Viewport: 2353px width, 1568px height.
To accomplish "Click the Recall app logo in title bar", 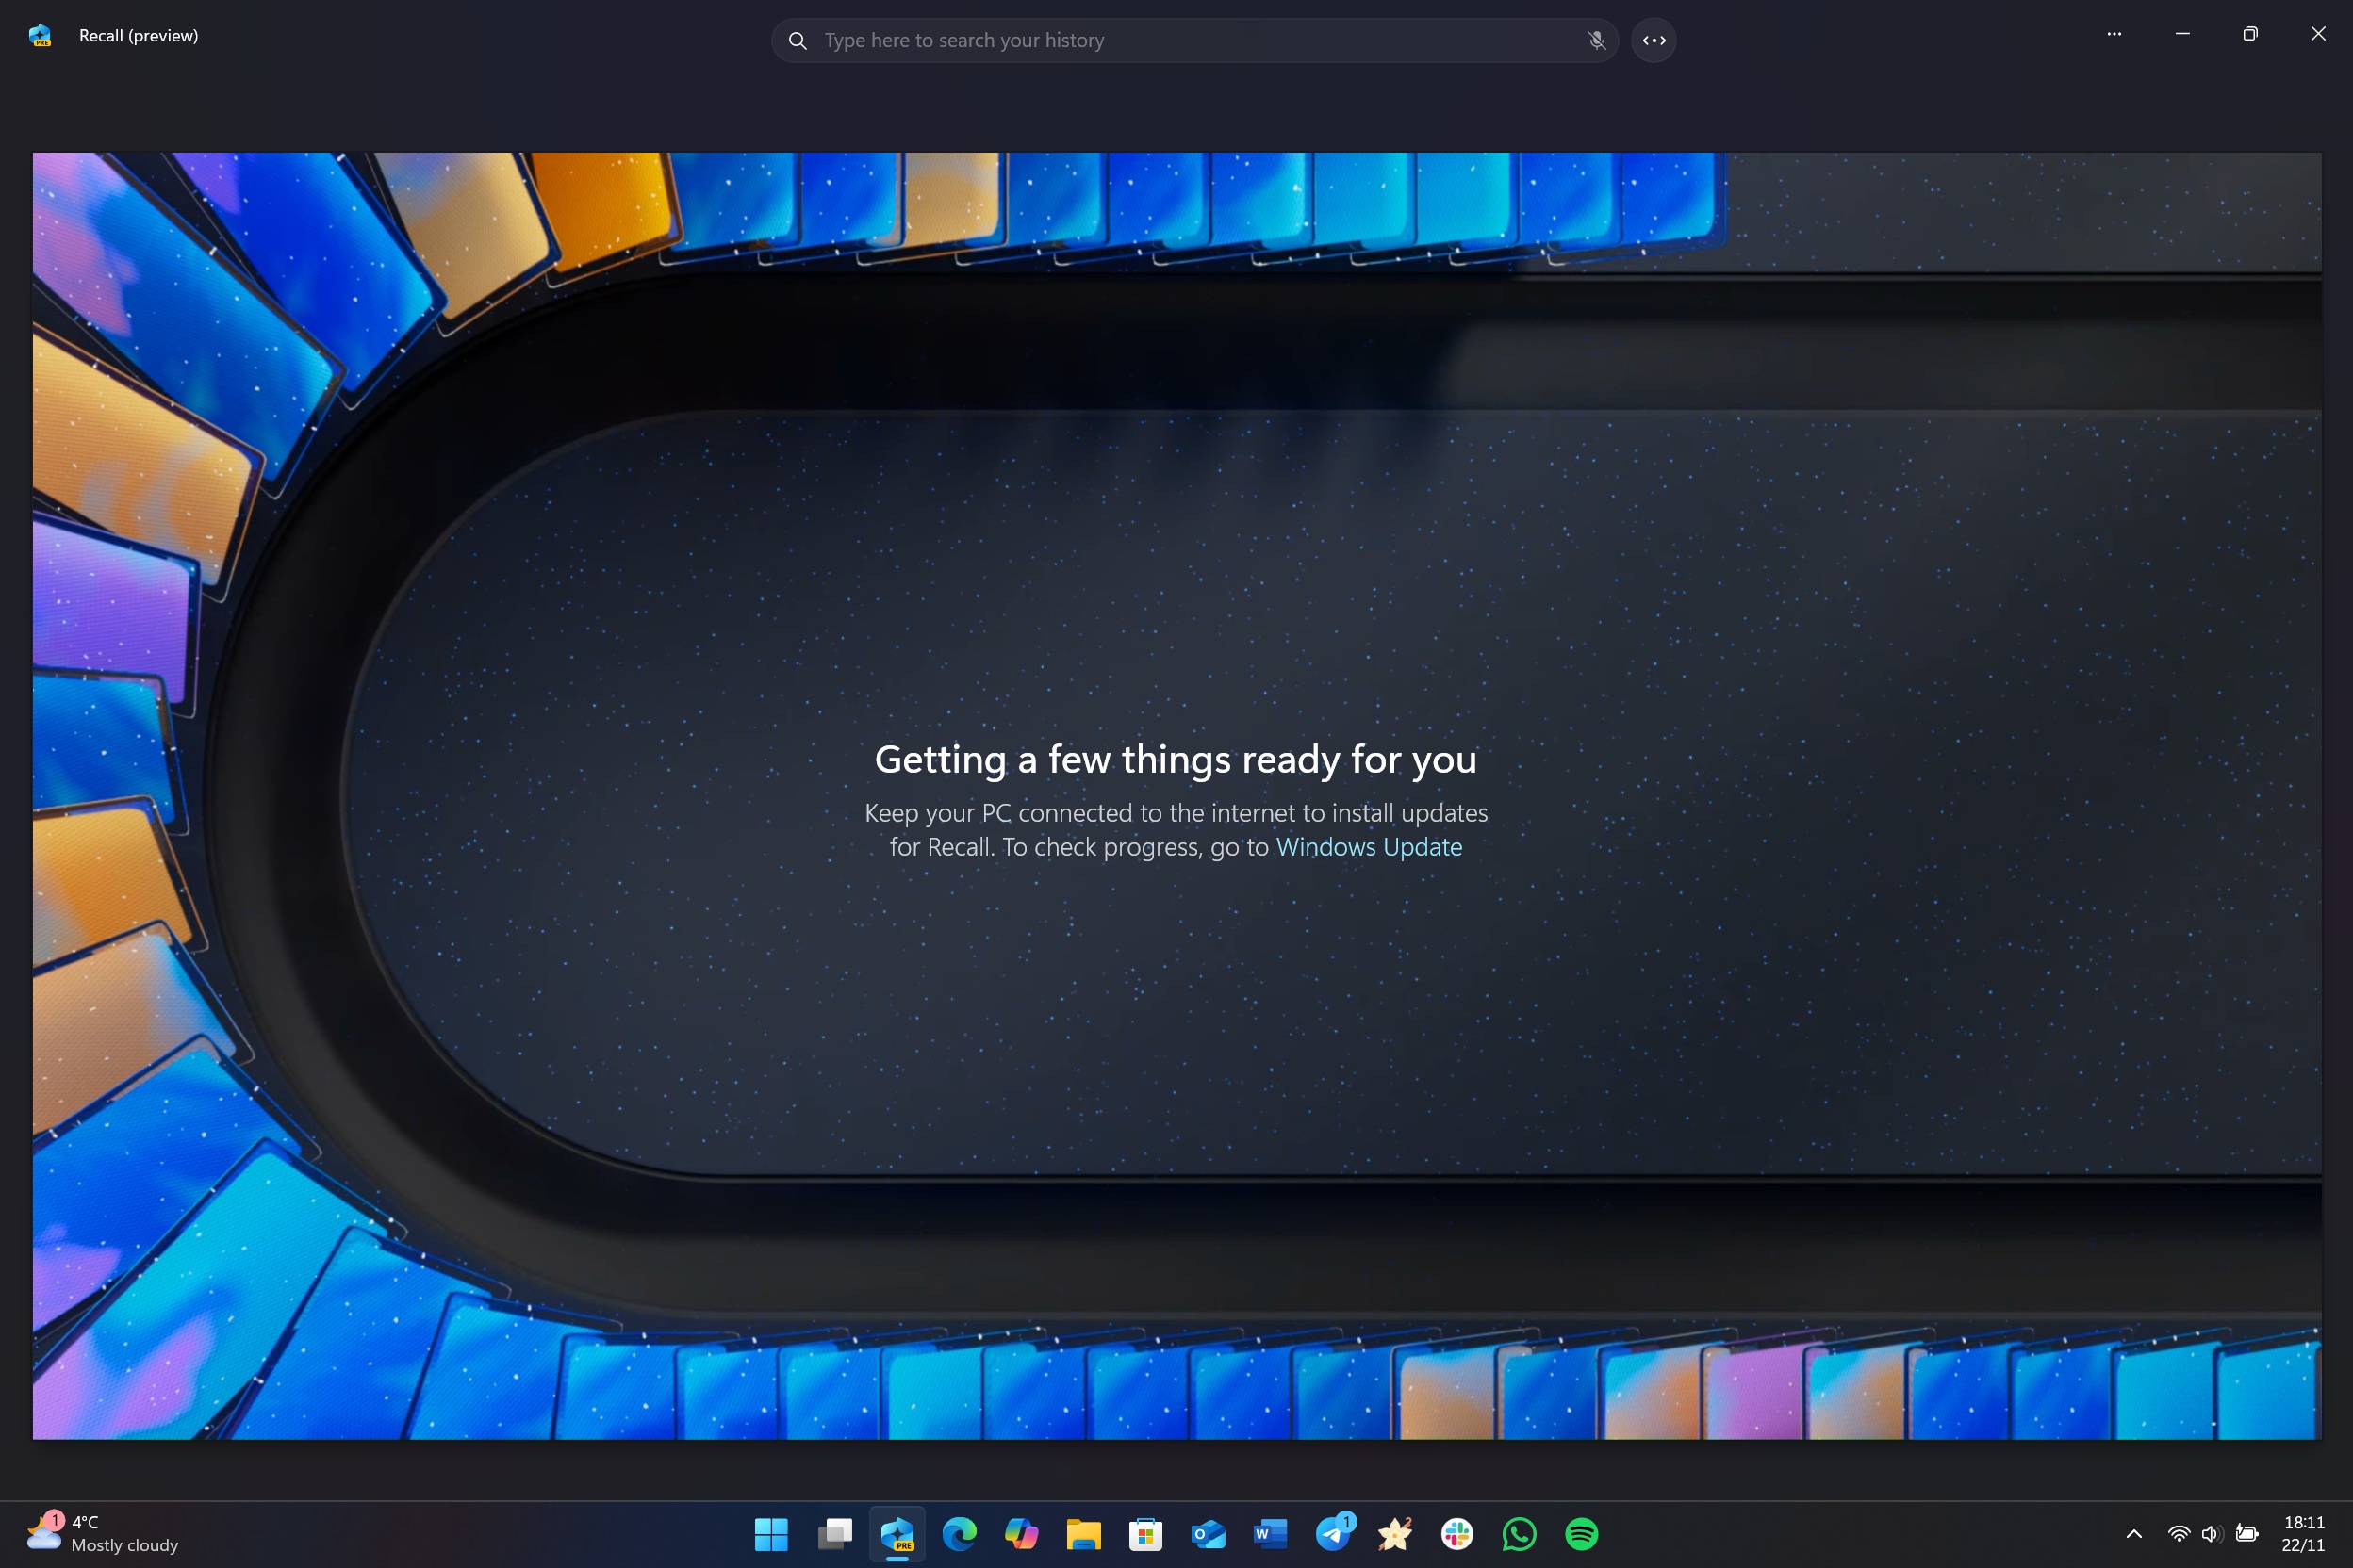I will click(40, 36).
